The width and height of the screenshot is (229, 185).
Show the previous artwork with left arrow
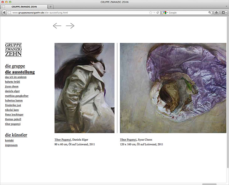tap(57, 26)
